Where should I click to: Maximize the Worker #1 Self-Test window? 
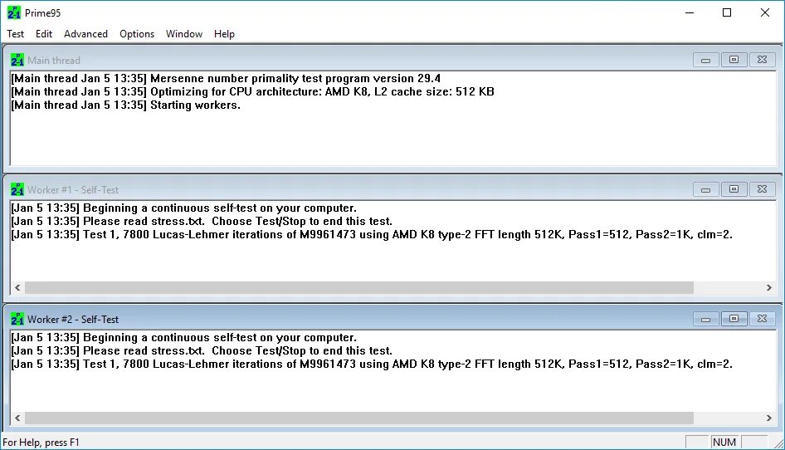point(734,189)
